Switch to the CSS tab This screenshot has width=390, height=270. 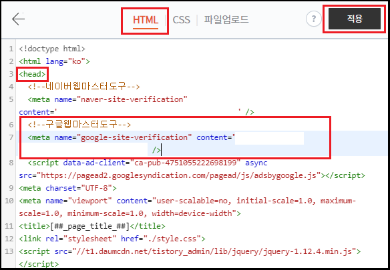[182, 20]
